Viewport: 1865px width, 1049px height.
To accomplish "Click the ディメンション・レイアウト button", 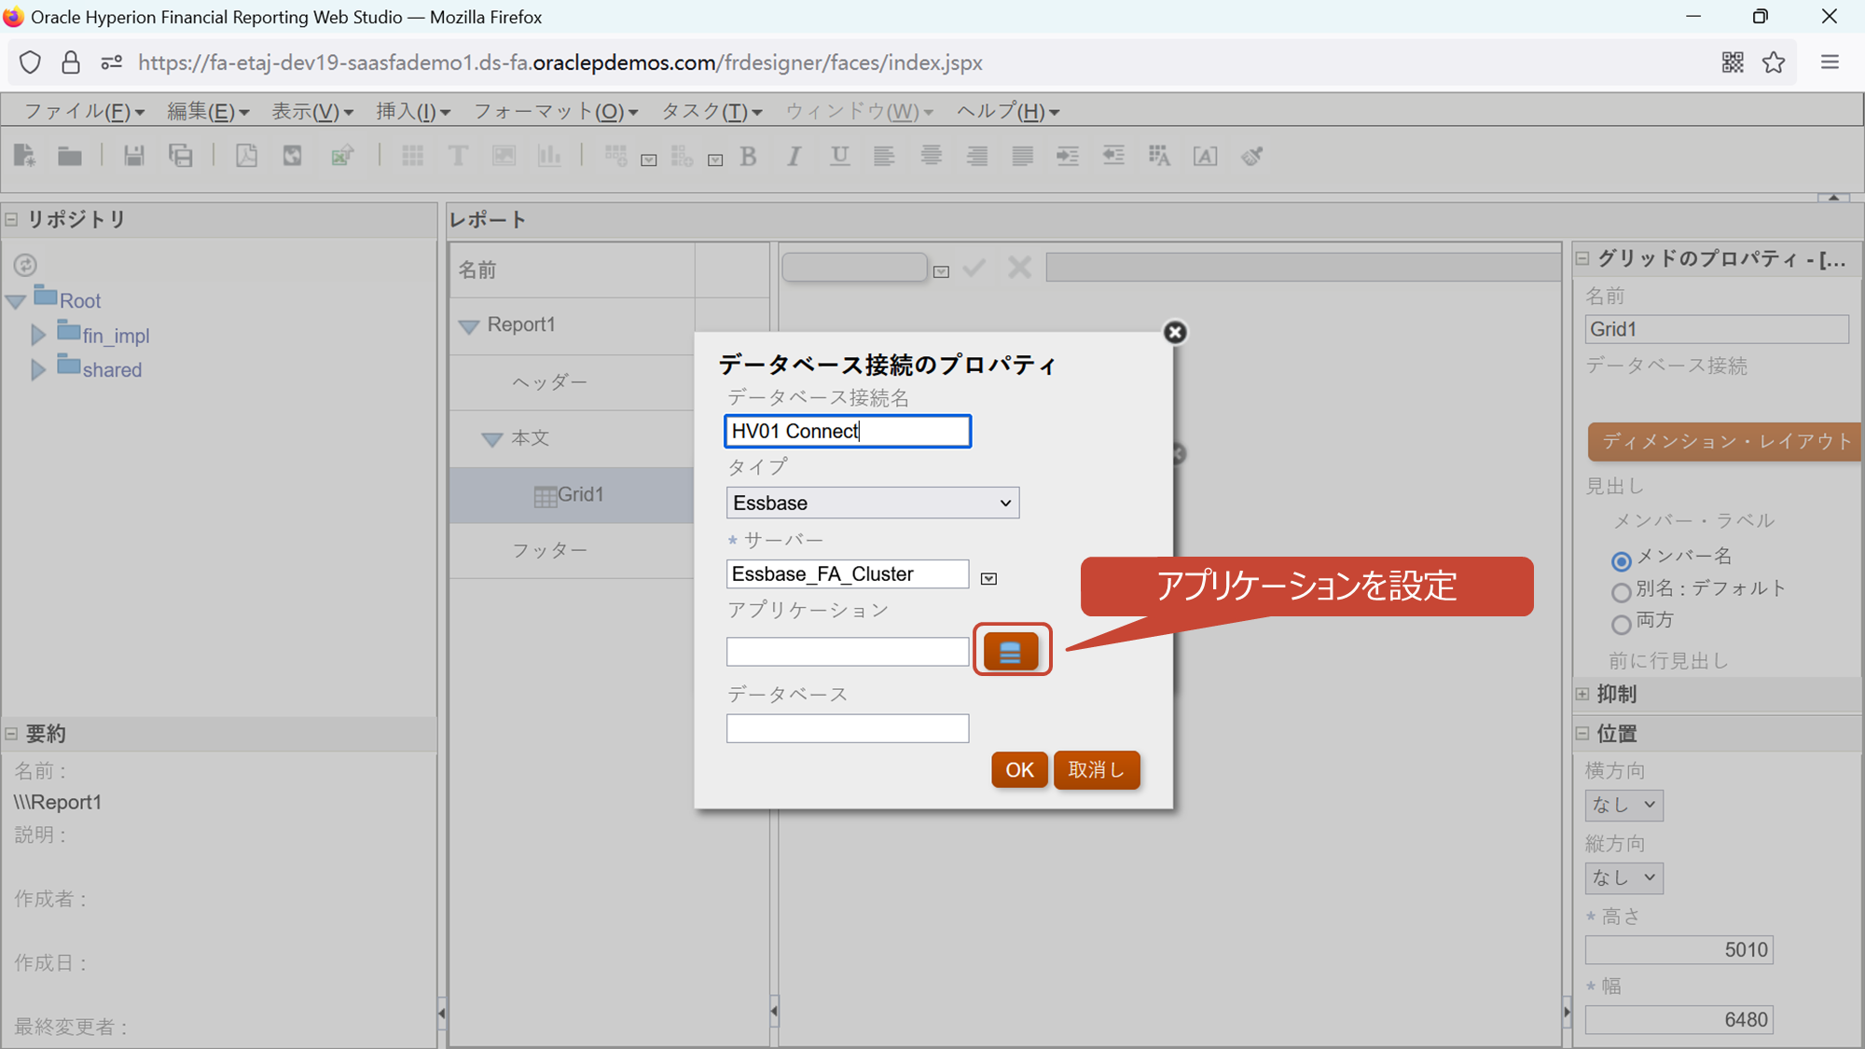I will coord(1725,441).
